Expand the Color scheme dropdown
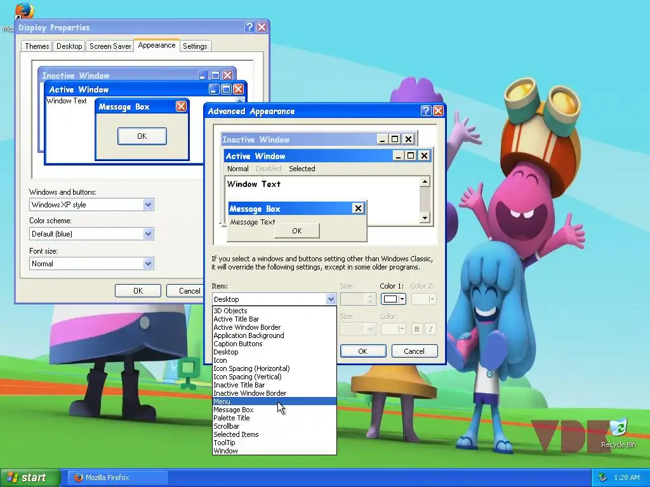The image size is (650, 487). click(x=148, y=234)
